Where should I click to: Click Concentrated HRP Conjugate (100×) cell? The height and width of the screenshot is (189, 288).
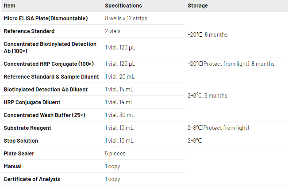[49, 64]
